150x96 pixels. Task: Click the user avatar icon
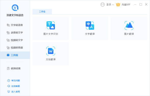click(103, 5)
